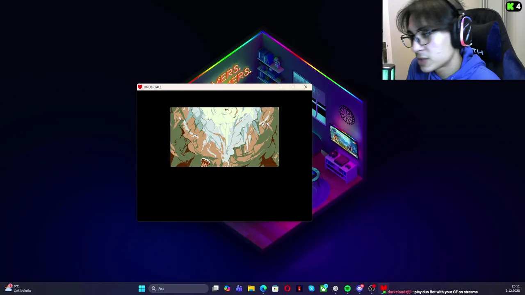The image size is (525, 295).
Task: Open File Explorer from the taskbar
Action: pyautogui.click(x=251, y=288)
